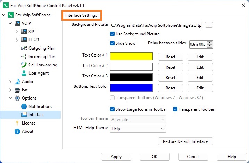Click the Notifications info icon
The height and width of the screenshot is (163, 249).
pos(24,106)
